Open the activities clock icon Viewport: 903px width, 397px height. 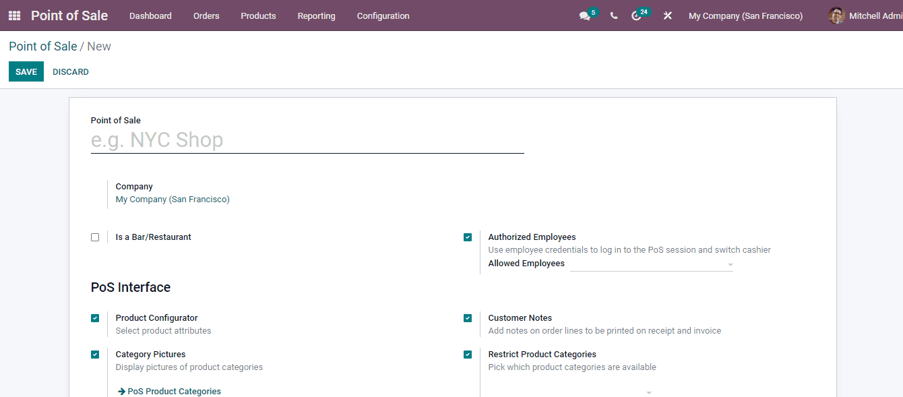tap(636, 16)
